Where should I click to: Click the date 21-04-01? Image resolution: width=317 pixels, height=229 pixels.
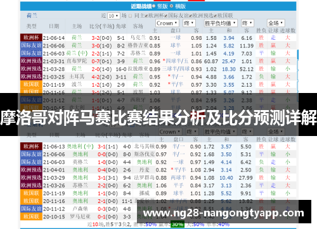pyautogui.click(x=54, y=170)
